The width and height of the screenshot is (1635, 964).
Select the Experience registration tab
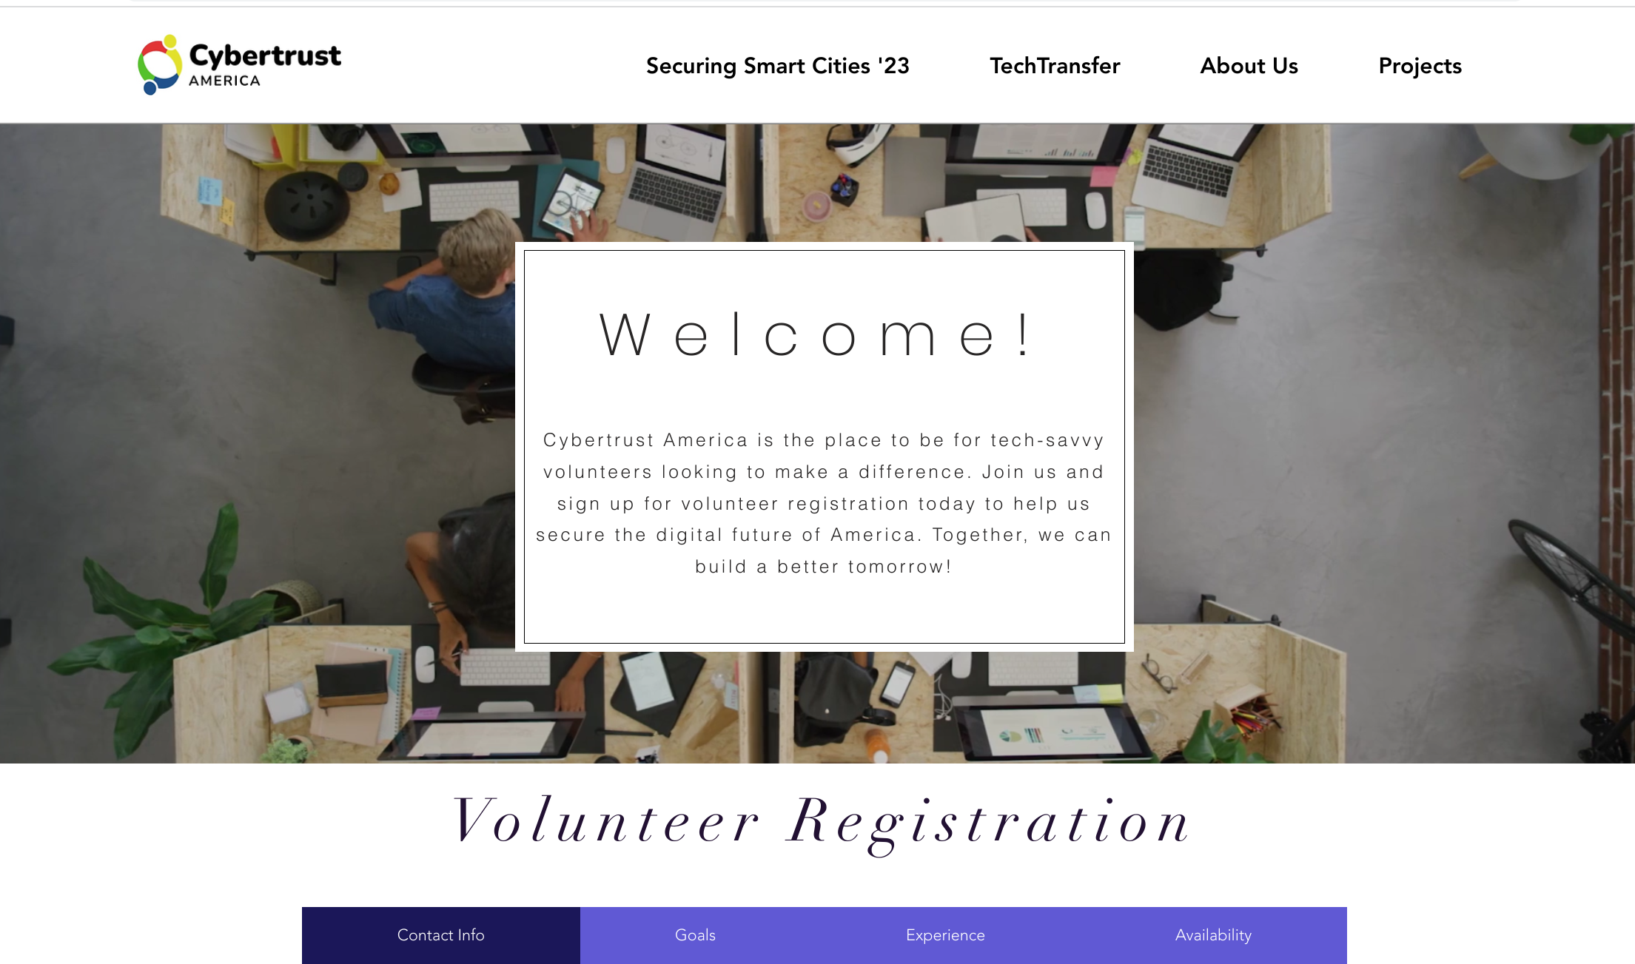pos(943,935)
